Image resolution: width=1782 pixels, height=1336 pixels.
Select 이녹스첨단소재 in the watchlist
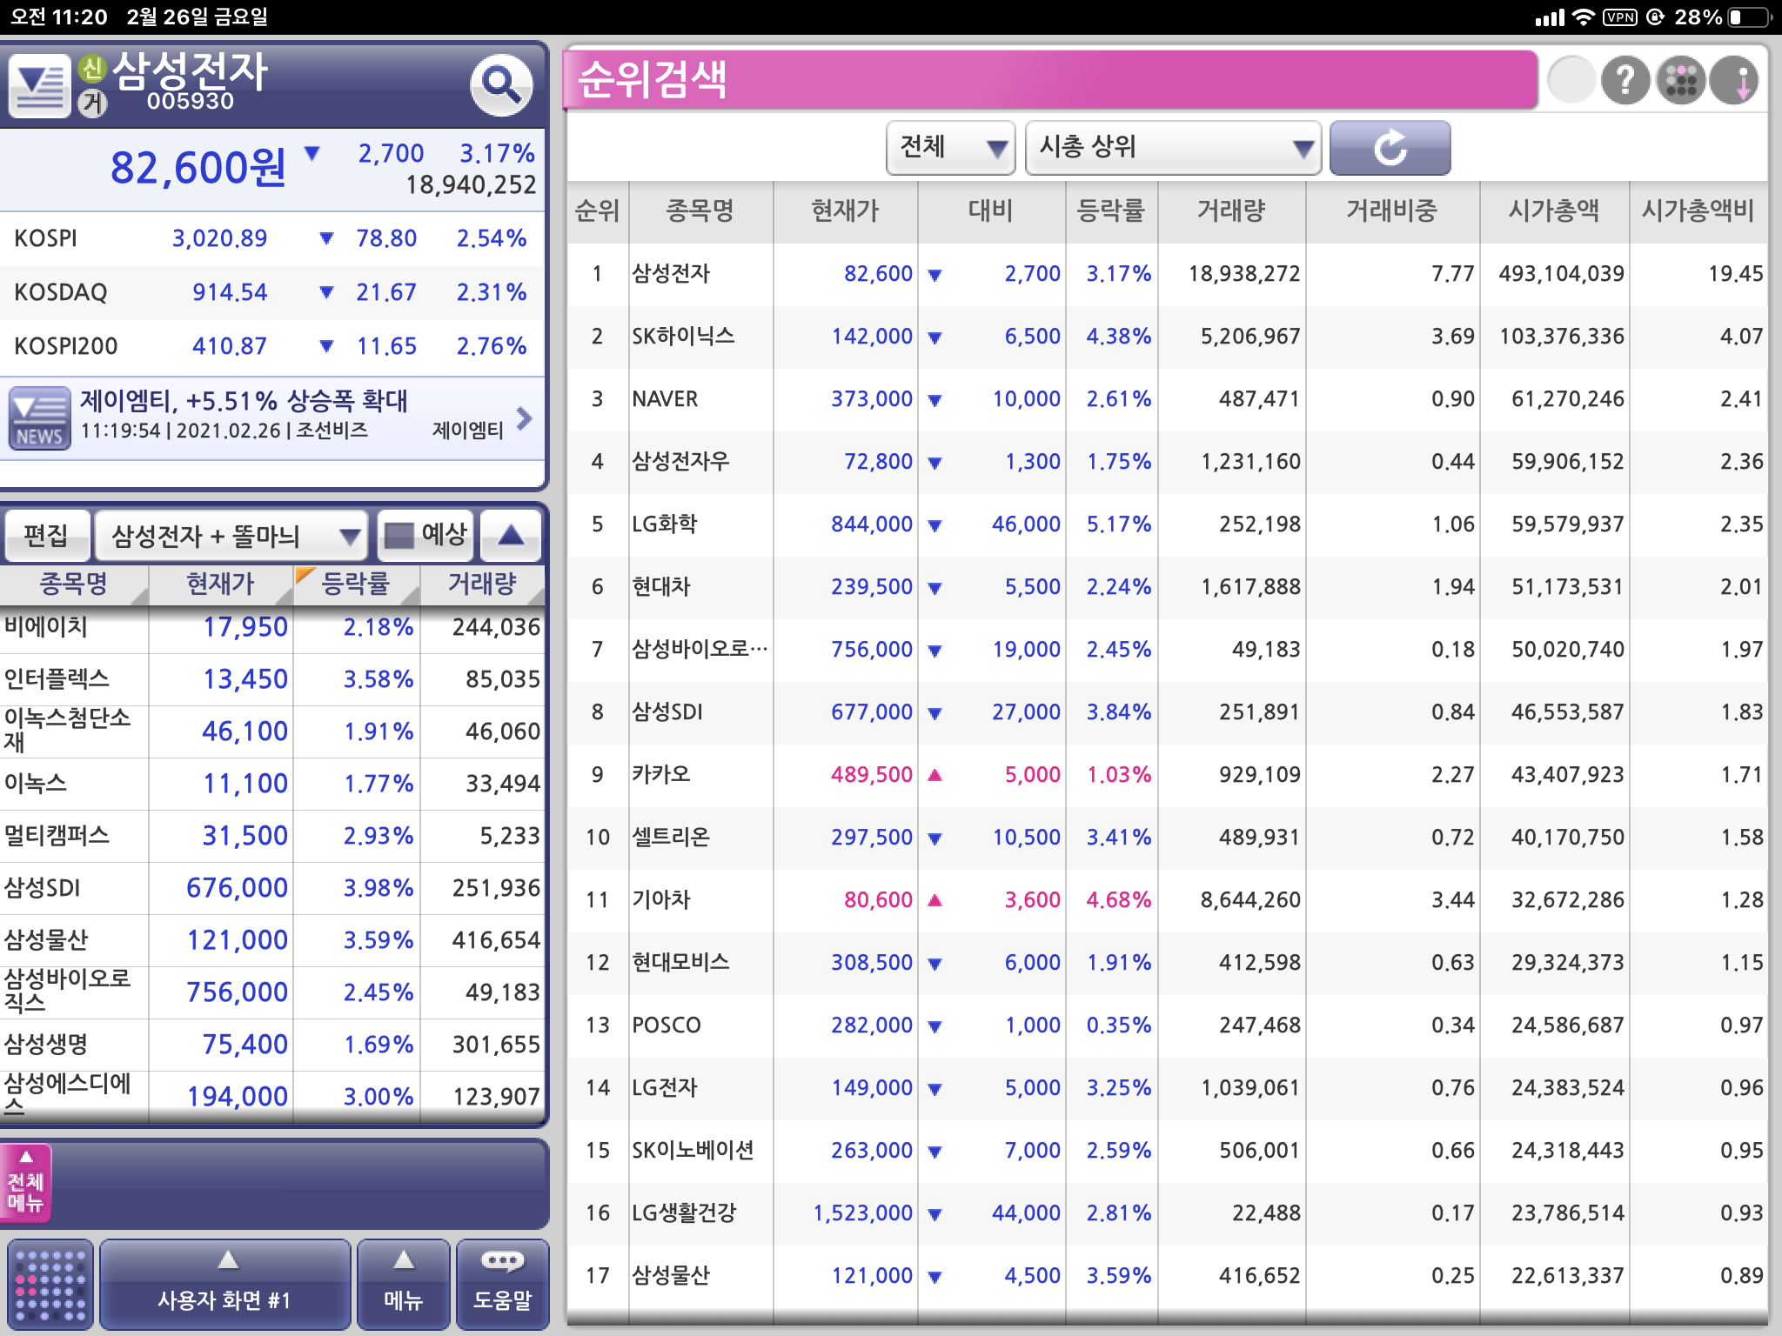tap(271, 731)
